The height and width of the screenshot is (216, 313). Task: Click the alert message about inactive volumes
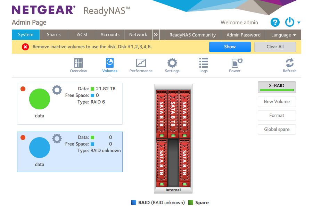pyautogui.click(x=92, y=47)
